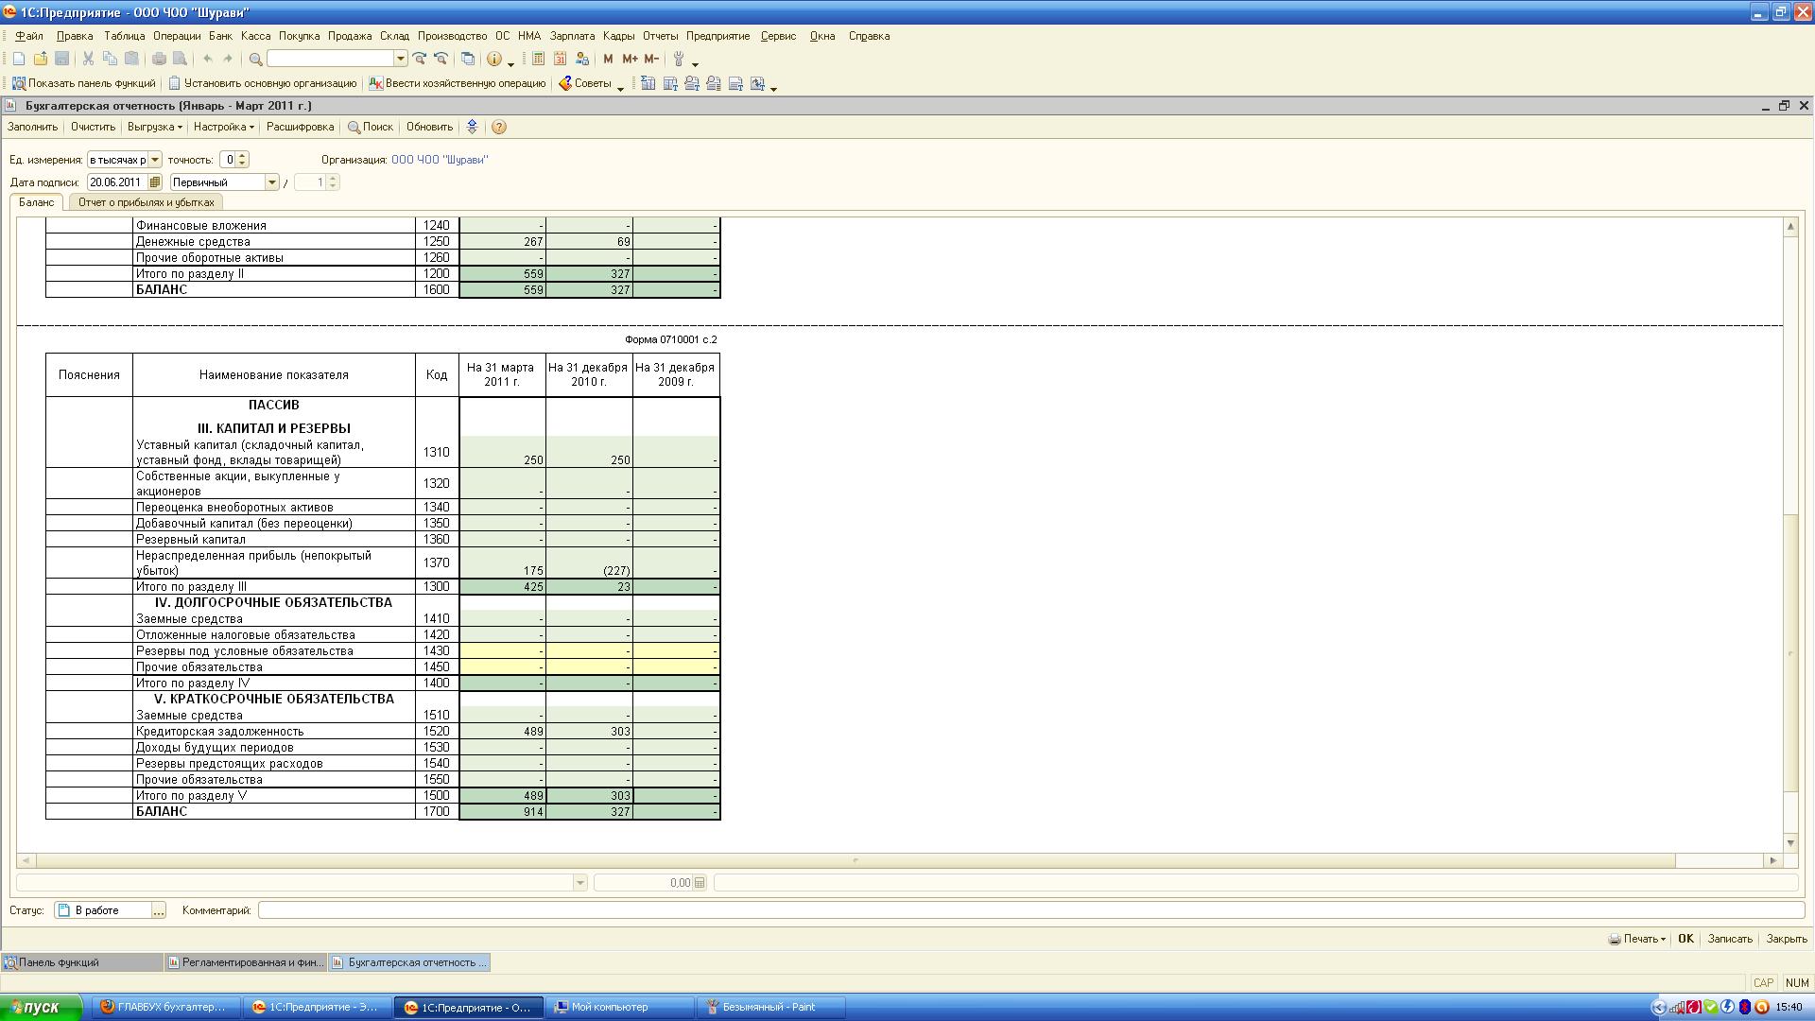Adjust the точность precision spinner
This screenshot has width=1815, height=1021.
coord(243,160)
